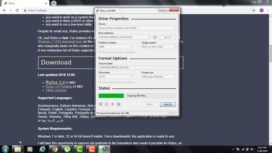Open uTorrent from the taskbar
The height and width of the screenshot is (153, 272).
click(x=67, y=149)
